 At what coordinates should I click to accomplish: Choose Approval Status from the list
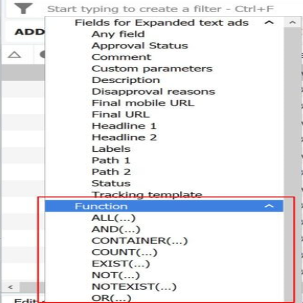click(x=140, y=46)
